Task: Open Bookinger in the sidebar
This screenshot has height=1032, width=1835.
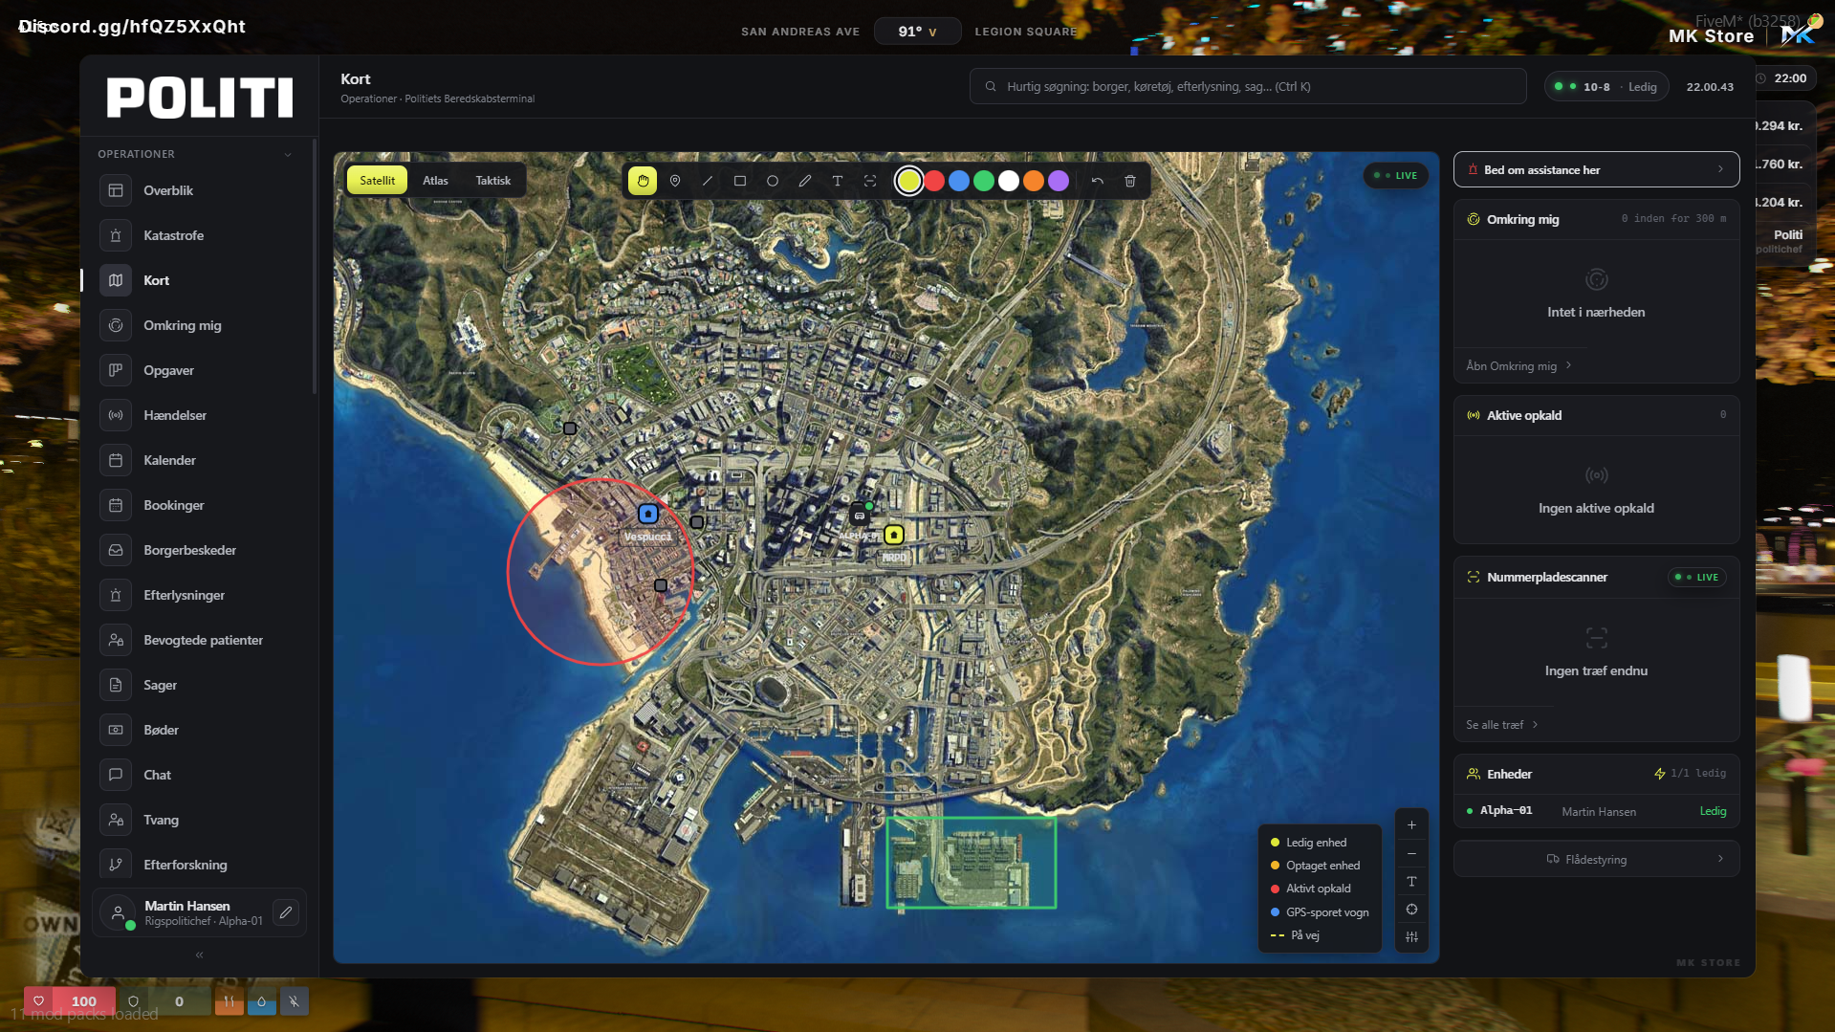Action: point(197,505)
